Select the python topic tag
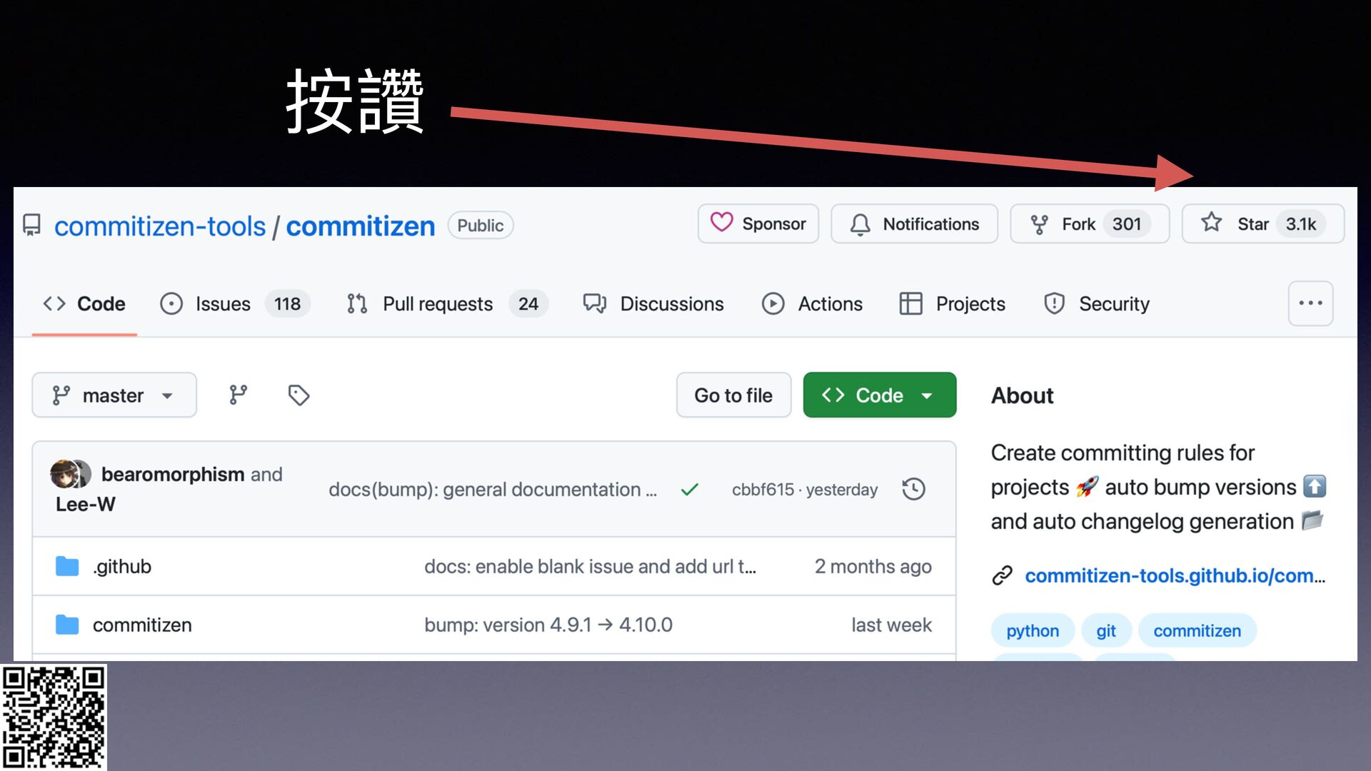 pyautogui.click(x=1032, y=630)
